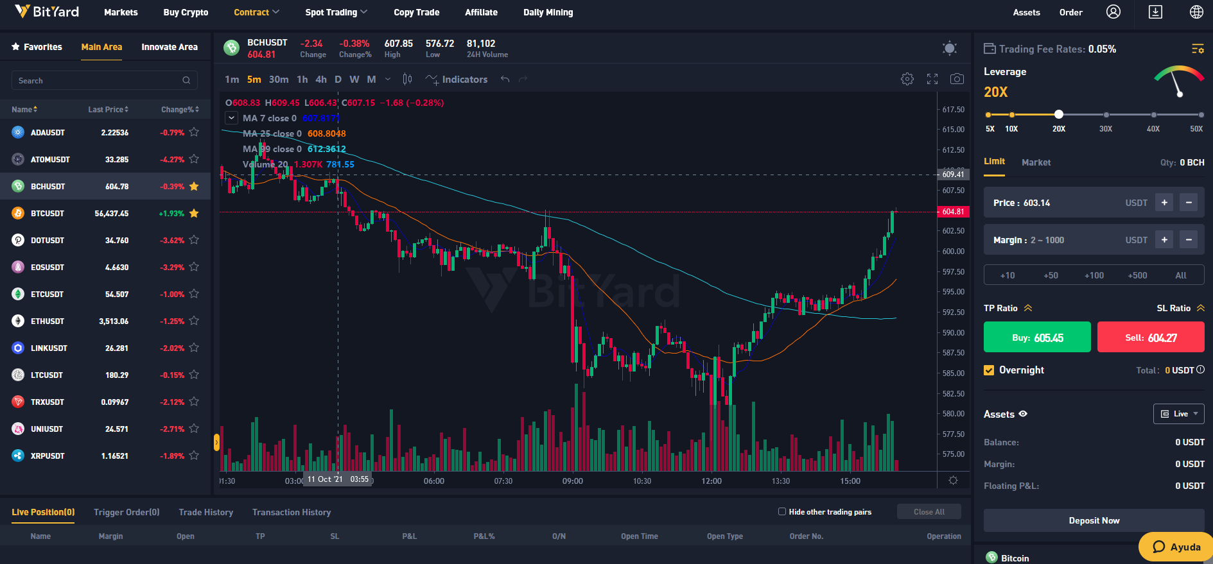1213x564 pixels.
Task: Open the user account profile icon
Action: tap(1113, 12)
